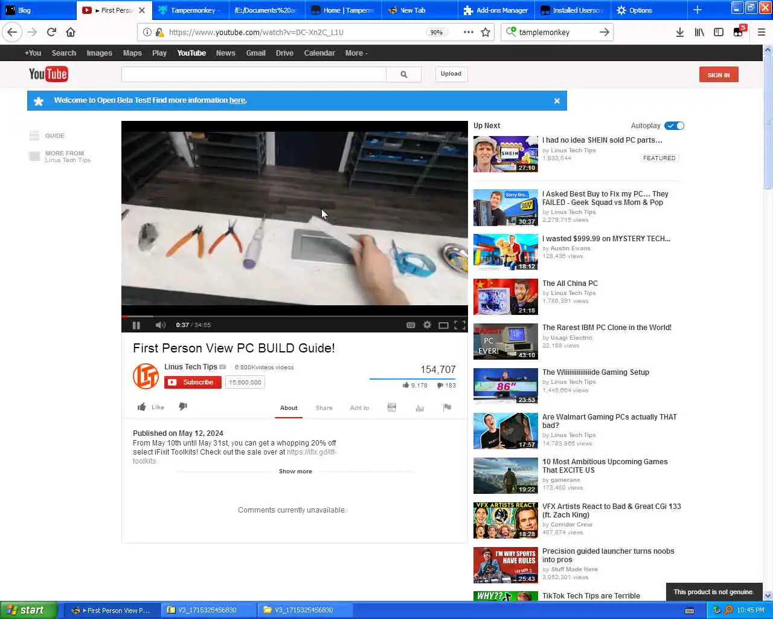Switch to the Options tab
This screenshot has height=619, width=773.
coord(649,10)
